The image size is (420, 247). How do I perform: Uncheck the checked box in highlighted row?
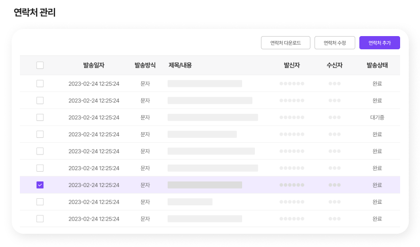tap(40, 185)
